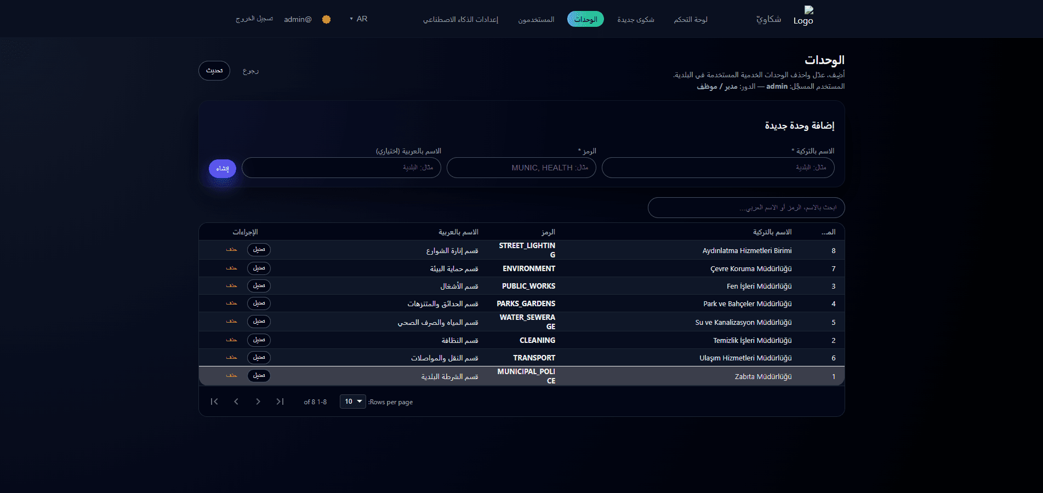Open لوحة التحكم from the navbar

690,19
